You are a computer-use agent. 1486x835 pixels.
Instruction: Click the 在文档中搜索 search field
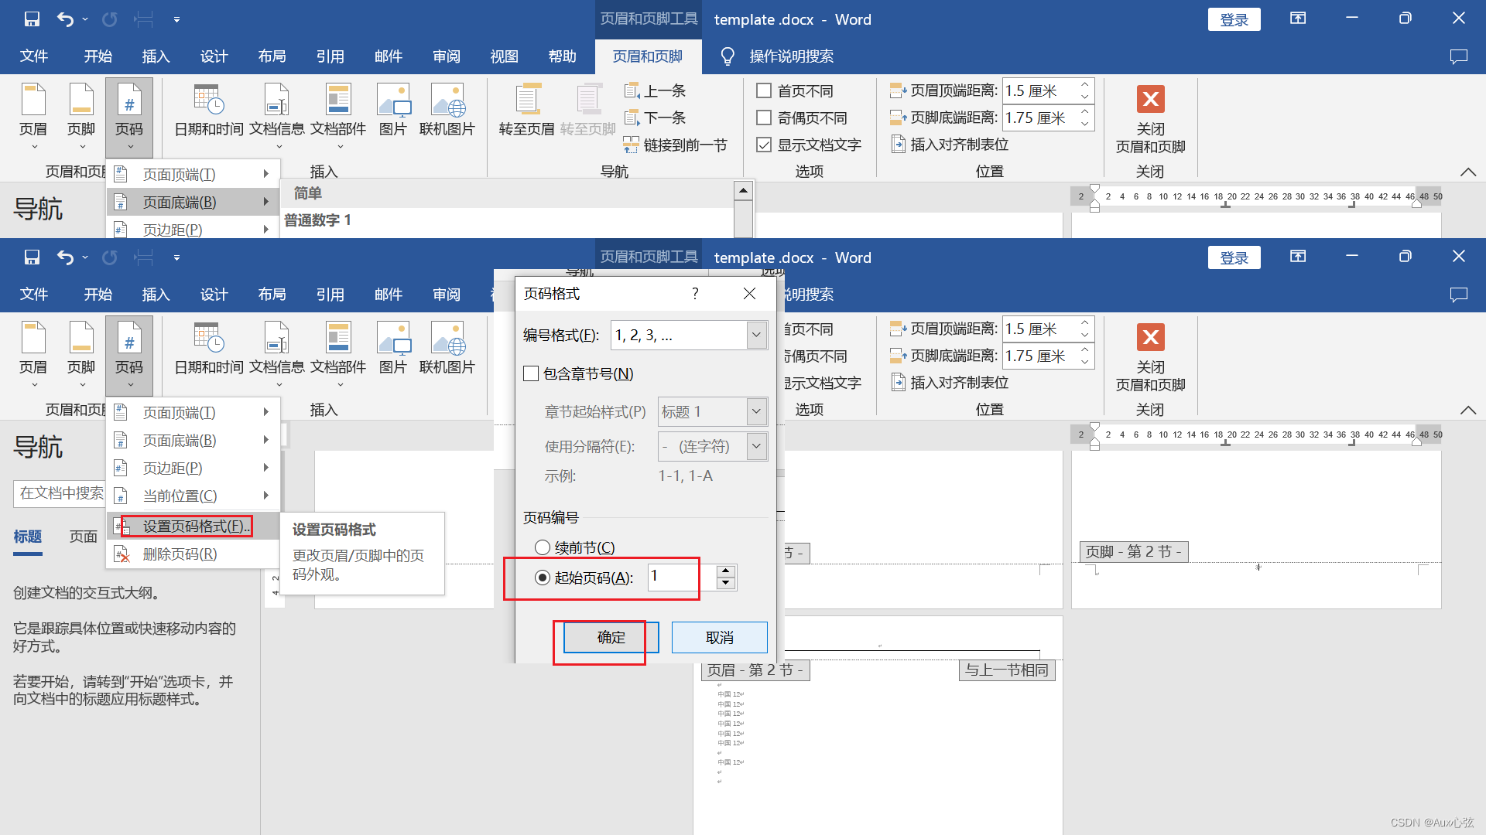[x=60, y=493]
